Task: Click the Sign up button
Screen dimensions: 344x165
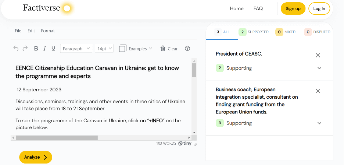Action: click(293, 8)
